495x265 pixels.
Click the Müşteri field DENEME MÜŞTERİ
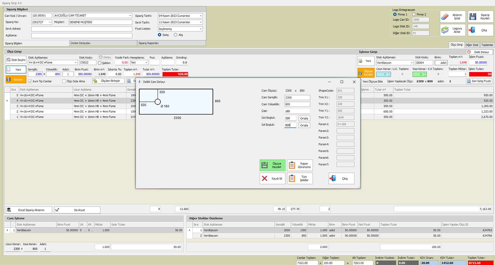click(100, 22)
